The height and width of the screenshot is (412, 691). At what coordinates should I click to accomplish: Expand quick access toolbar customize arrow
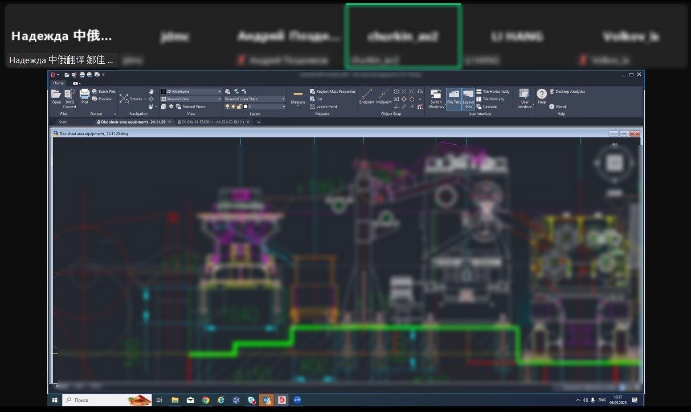pos(103,75)
